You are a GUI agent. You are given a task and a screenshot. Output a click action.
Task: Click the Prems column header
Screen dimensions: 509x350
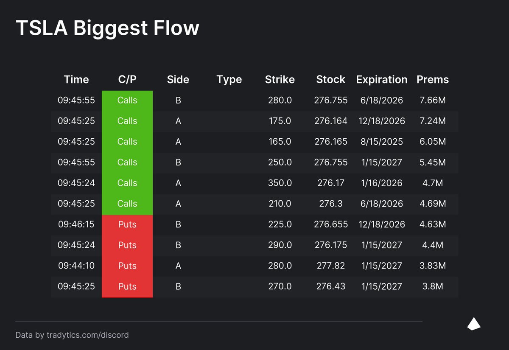pos(433,80)
